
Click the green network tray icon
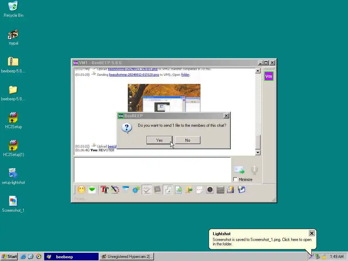(x=318, y=257)
